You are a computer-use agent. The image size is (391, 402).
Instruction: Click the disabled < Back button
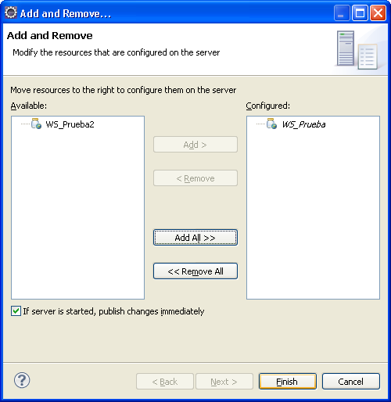pyautogui.click(x=165, y=382)
